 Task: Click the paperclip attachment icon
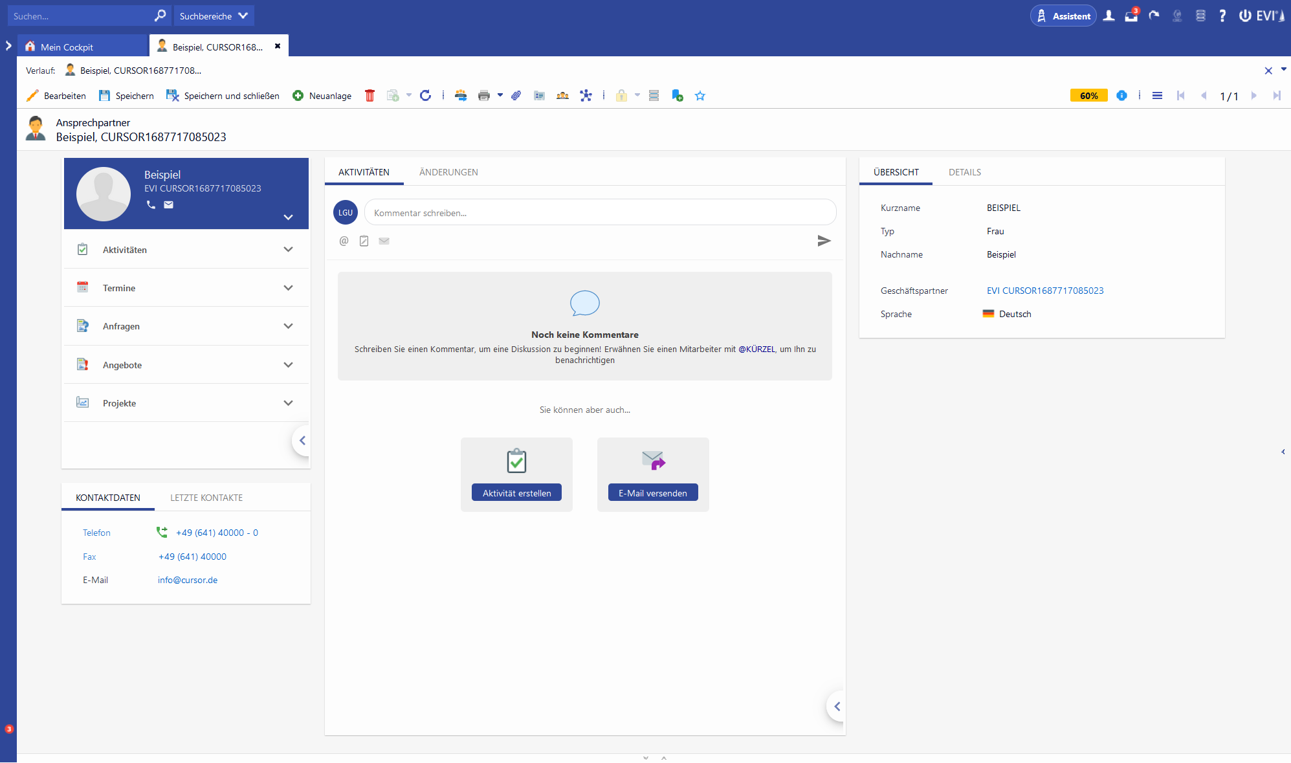click(516, 96)
